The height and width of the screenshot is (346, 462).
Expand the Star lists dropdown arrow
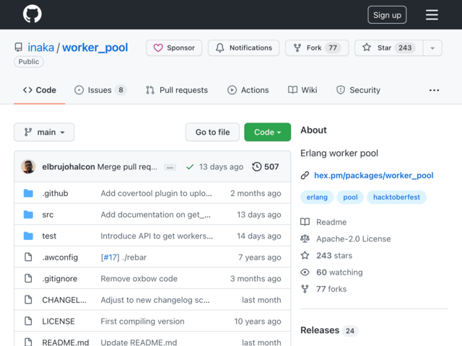point(432,48)
